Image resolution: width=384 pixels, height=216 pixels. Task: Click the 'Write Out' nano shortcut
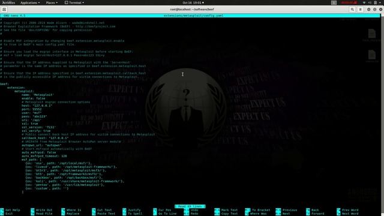(41, 210)
